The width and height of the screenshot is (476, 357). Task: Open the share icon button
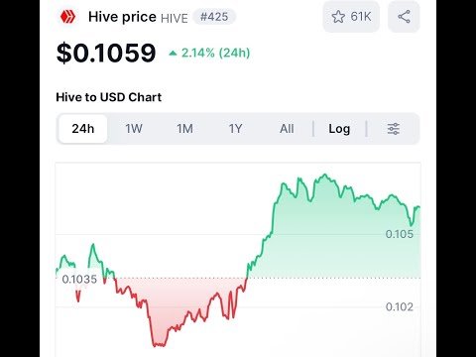click(x=404, y=17)
